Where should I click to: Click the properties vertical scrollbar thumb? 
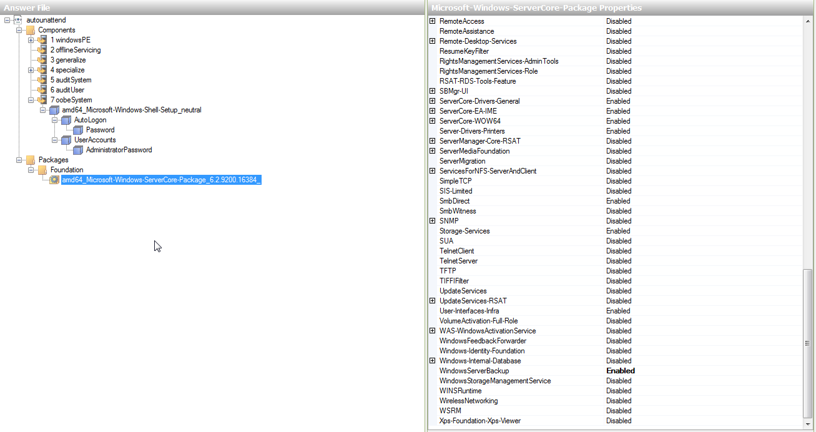point(808,343)
